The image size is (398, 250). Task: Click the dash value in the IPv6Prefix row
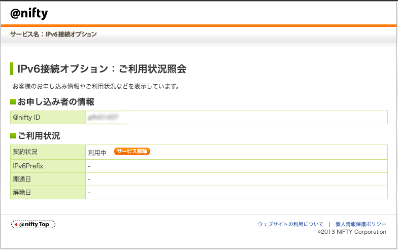click(89, 166)
